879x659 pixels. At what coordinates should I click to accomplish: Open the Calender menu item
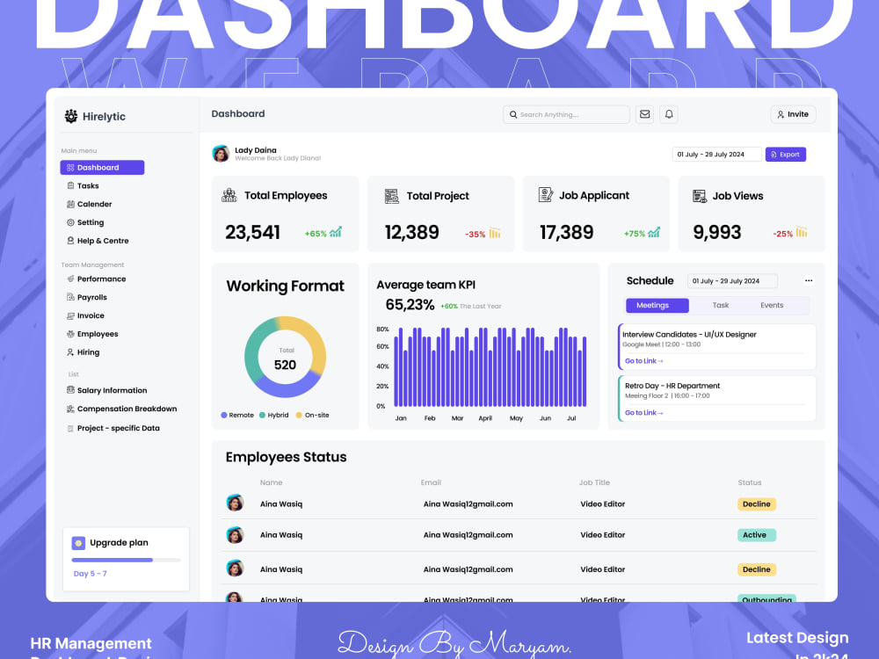click(x=95, y=204)
